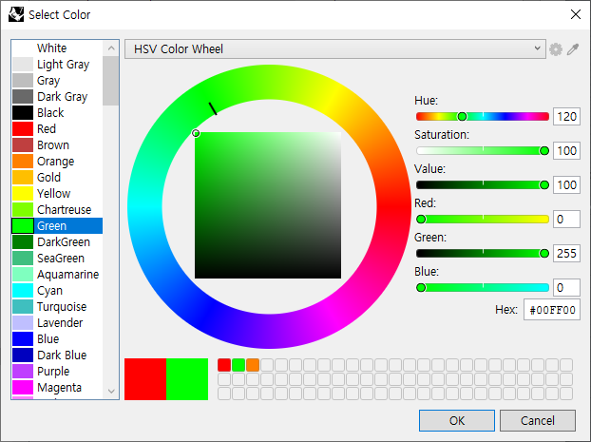The image size is (591, 442).
Task: Confirm color with OK button
Action: [457, 420]
